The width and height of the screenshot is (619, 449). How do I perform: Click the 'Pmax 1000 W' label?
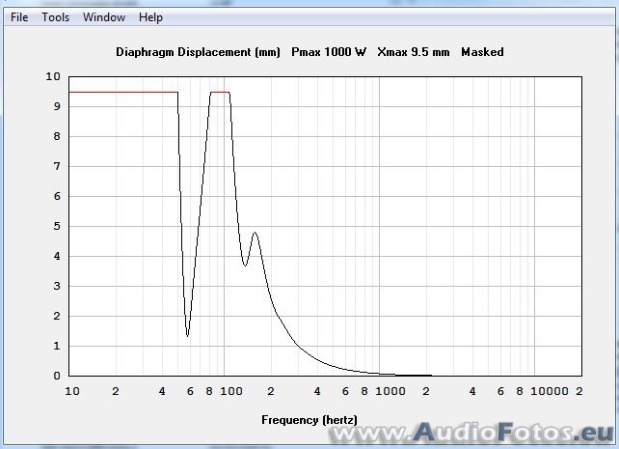[x=329, y=52]
